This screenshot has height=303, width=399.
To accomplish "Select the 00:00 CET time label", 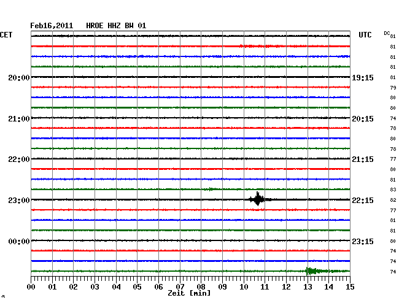I will [19, 242].
